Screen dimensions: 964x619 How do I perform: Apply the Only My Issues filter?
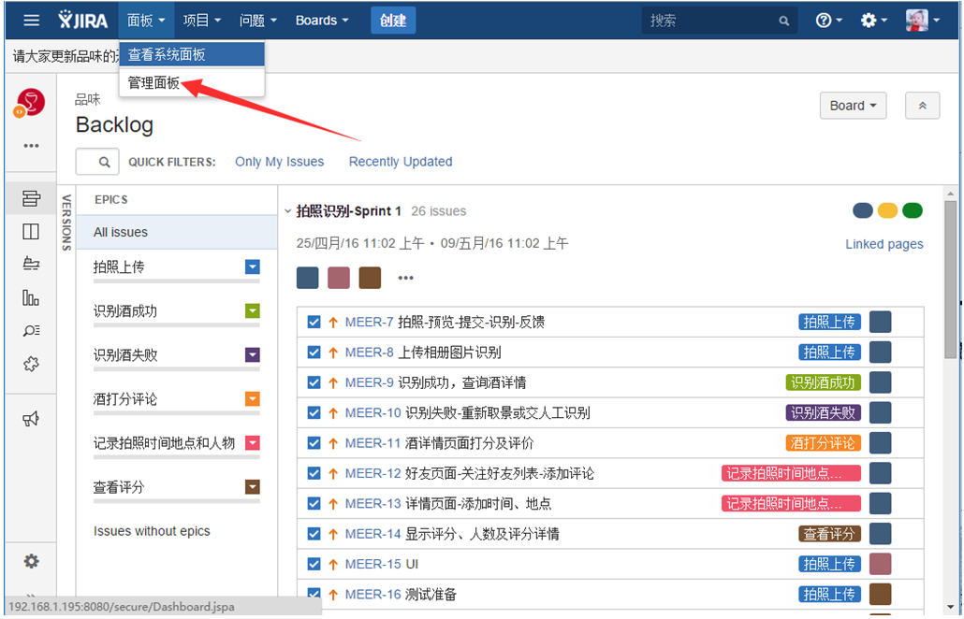[x=279, y=162]
